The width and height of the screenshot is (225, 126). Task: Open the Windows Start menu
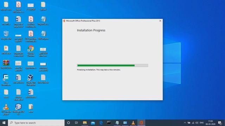tap(4, 123)
